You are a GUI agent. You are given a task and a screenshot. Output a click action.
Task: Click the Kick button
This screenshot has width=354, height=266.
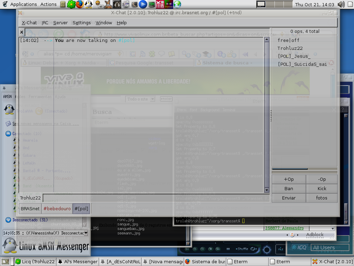coord(322,188)
